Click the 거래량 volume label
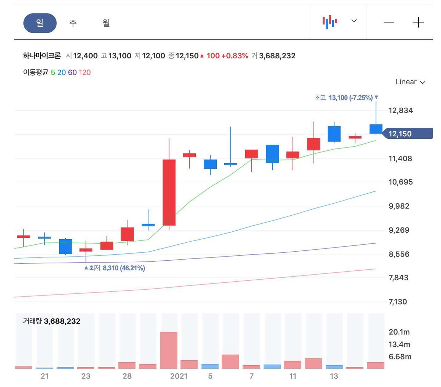 32,321
